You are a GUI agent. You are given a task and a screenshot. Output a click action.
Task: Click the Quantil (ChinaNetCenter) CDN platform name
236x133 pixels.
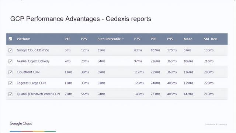38,94
